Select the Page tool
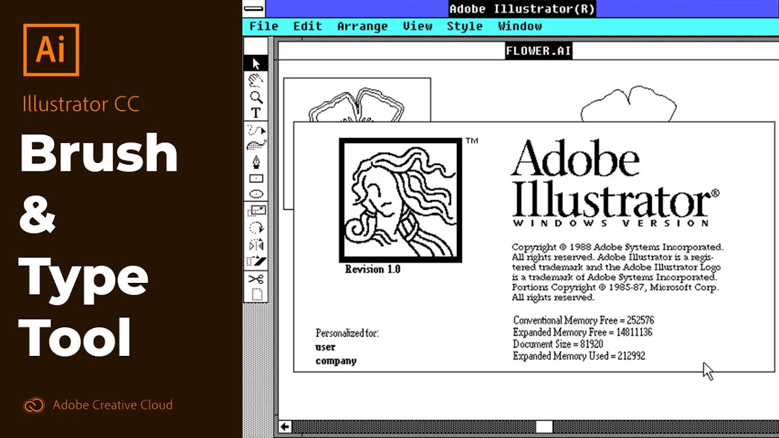This screenshot has width=779, height=438. 256,294
